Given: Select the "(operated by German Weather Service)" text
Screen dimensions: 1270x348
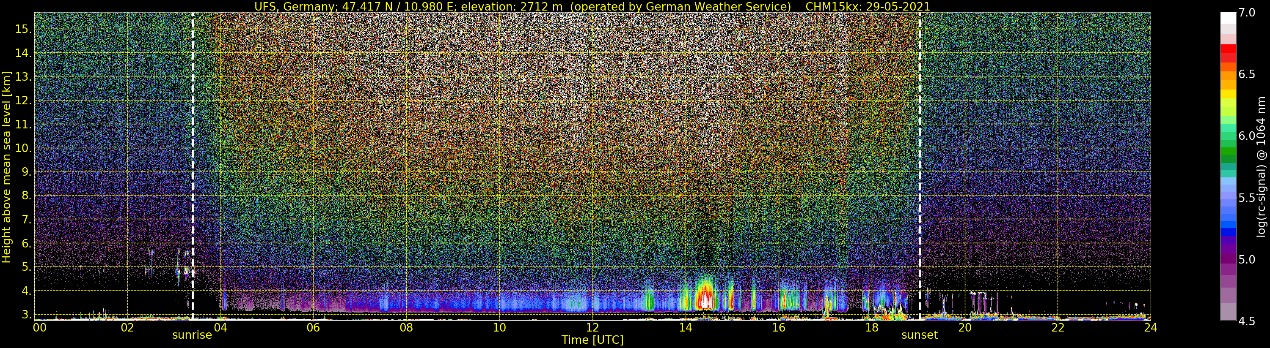Looking at the screenshot, I should pyautogui.click(x=680, y=6).
